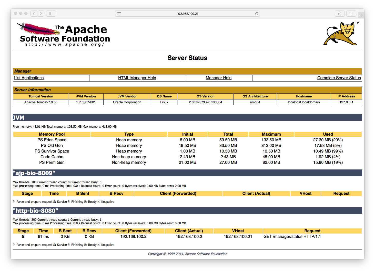Viewport: 375px width, 272px height.
Task: Click the Total value 59.50 MB
Action: 228,140
